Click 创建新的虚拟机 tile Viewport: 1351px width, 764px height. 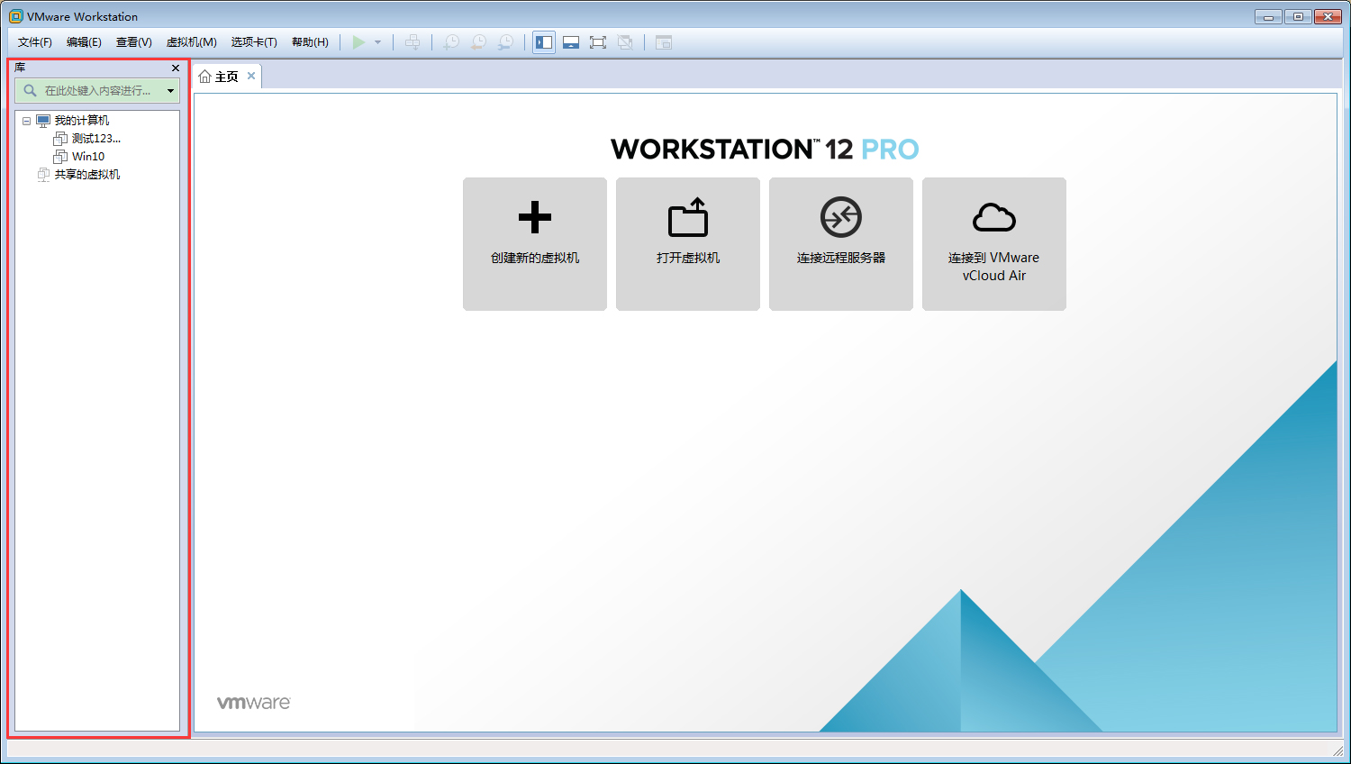(x=535, y=244)
